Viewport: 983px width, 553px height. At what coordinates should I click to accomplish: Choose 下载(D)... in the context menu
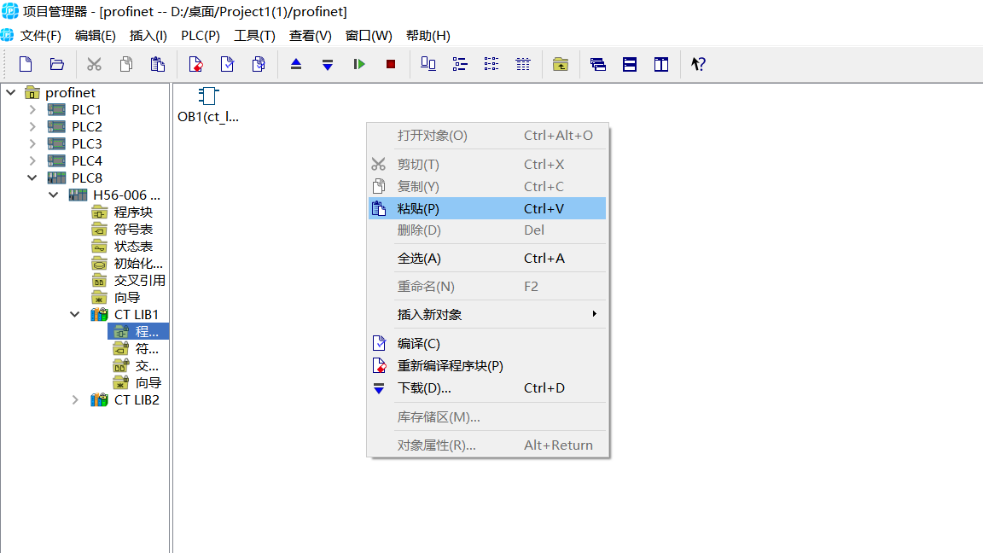pos(487,388)
